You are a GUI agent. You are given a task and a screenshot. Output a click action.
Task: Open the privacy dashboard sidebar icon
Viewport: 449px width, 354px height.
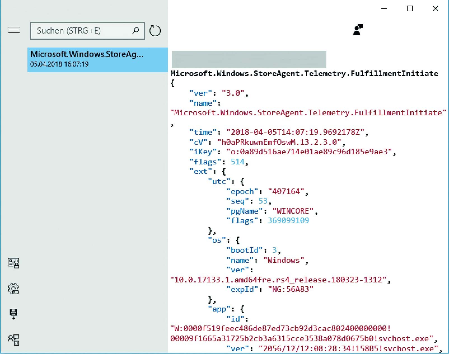[x=13, y=263]
